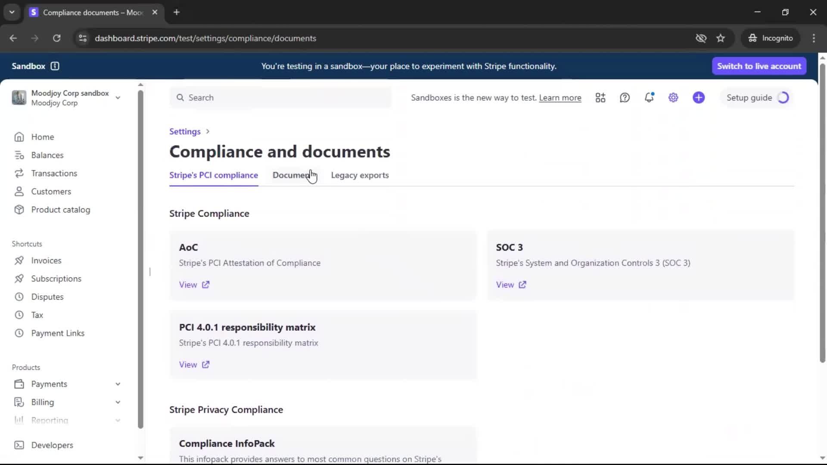Open the notifications bell icon
Screen dimensions: 827x465
pyautogui.click(x=649, y=98)
